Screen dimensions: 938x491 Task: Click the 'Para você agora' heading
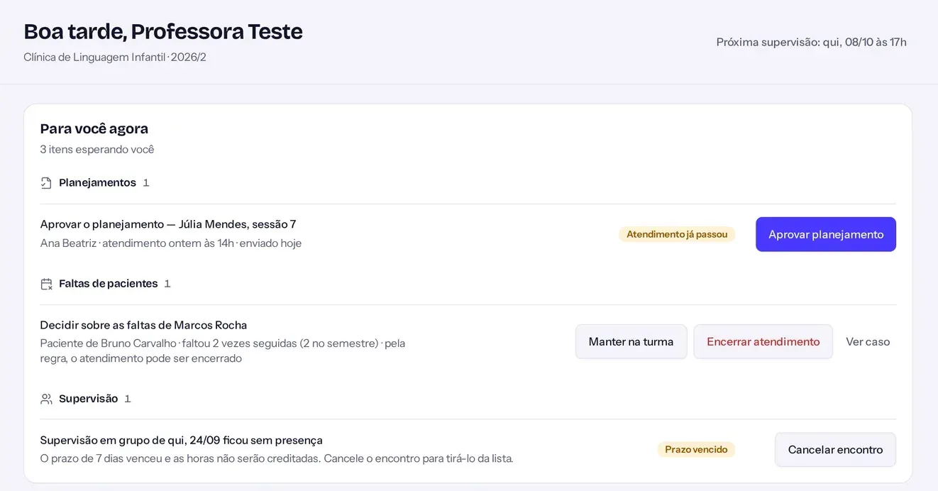click(x=94, y=128)
